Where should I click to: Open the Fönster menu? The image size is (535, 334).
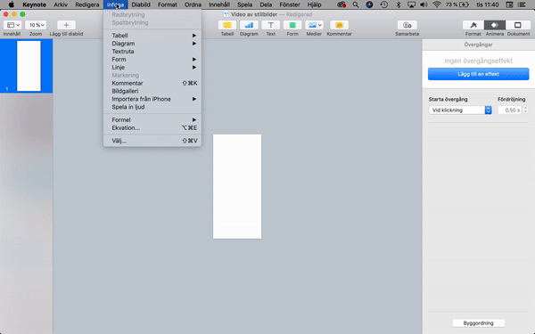pyautogui.click(x=290, y=4)
